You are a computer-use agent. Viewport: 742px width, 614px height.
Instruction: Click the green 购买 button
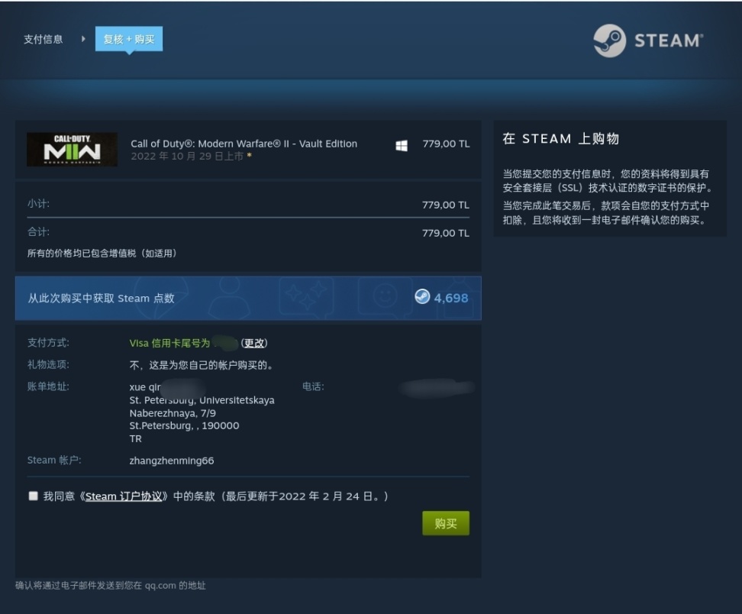(x=446, y=523)
